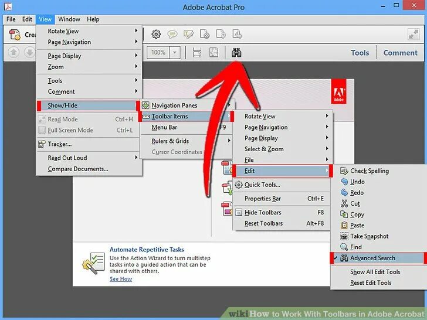Expand Rulers & Grids submenu
Image resolution: width=427 pixels, height=320 pixels.
point(187,141)
